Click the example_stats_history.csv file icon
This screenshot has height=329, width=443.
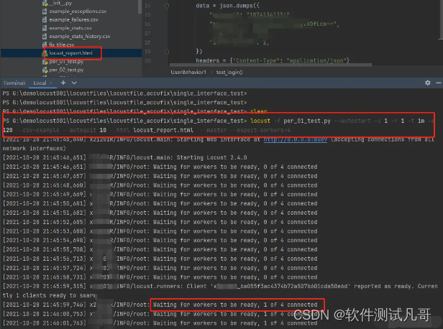pos(45,37)
